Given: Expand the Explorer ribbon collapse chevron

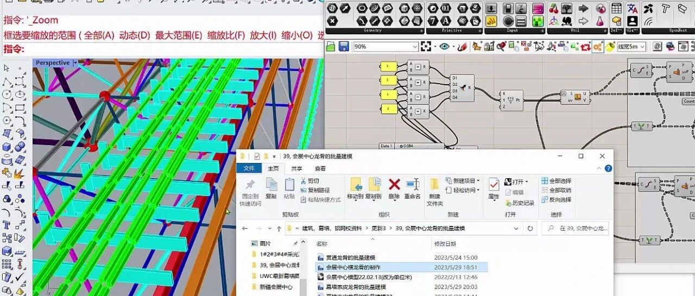Looking at the screenshot, I should [599, 169].
